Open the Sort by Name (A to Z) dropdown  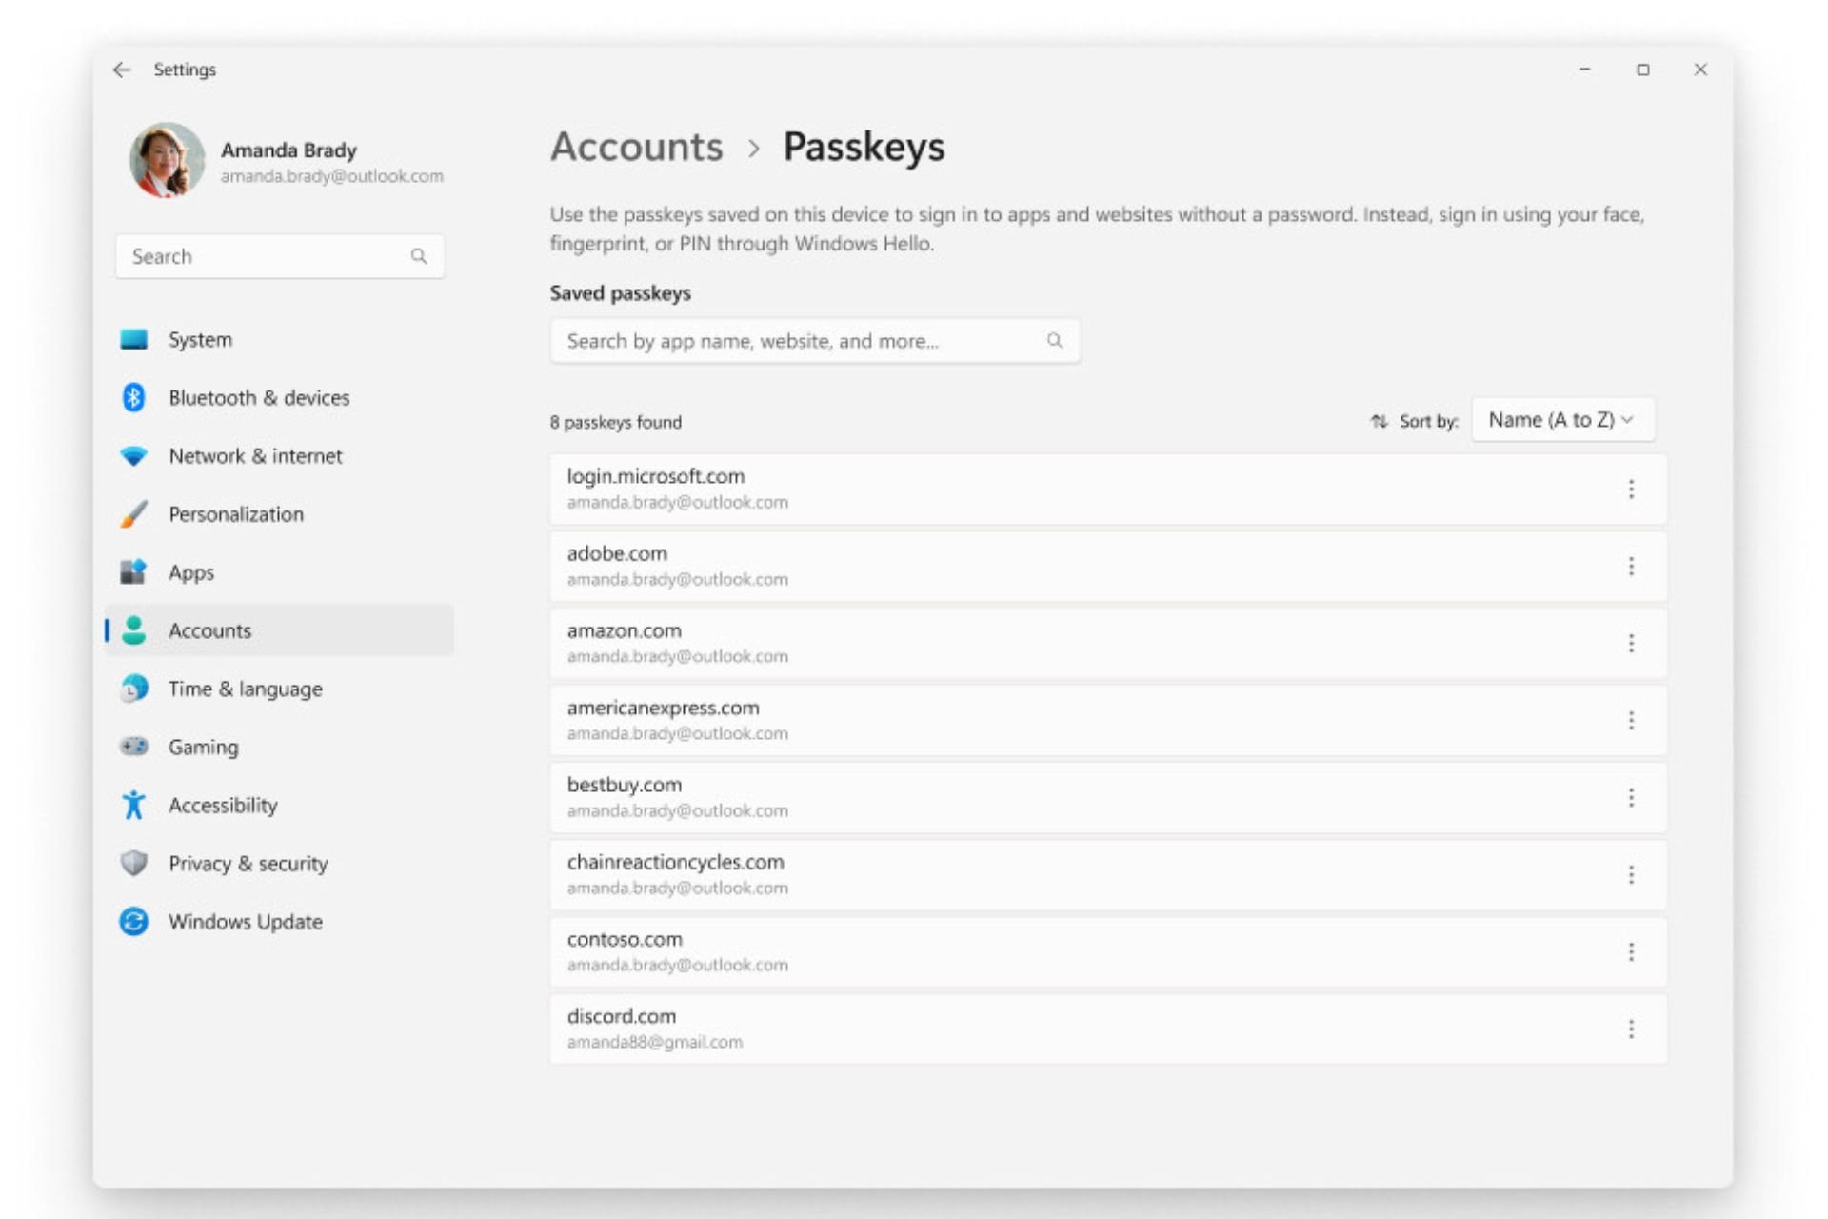1563,420
